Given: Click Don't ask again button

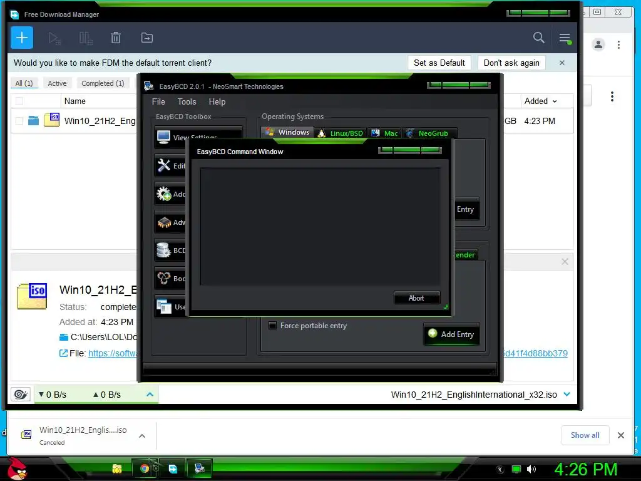Looking at the screenshot, I should 511,63.
